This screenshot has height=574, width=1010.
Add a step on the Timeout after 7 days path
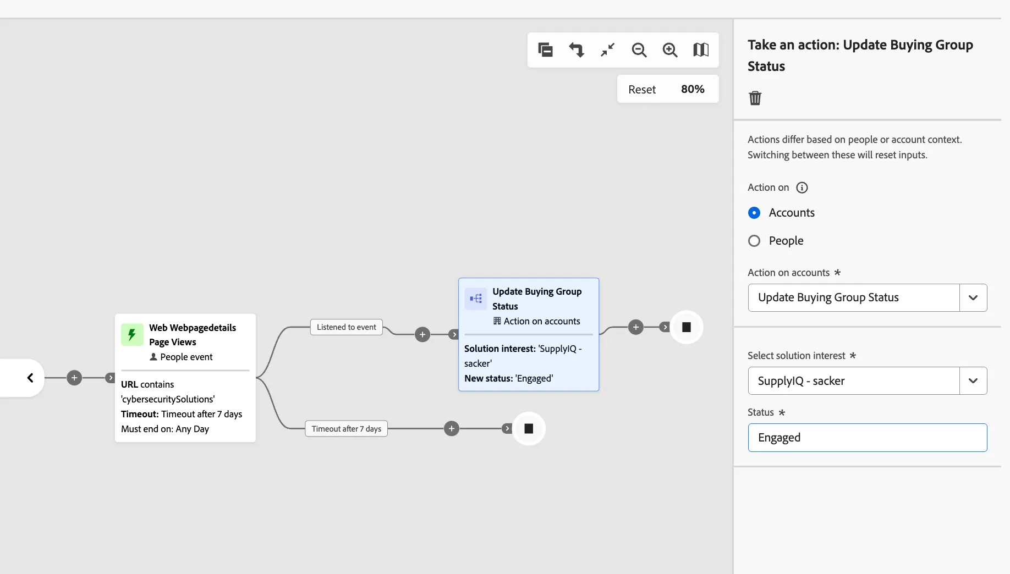(452, 428)
